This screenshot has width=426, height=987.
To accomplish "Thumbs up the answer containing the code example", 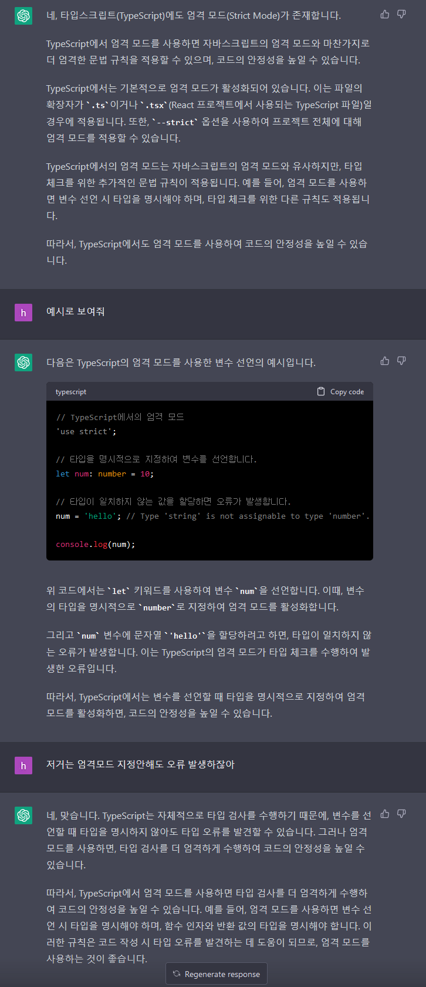I will (385, 361).
